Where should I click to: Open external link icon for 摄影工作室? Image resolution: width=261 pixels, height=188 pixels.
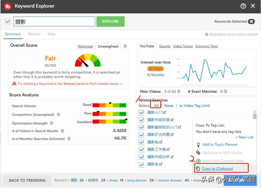click(168, 149)
